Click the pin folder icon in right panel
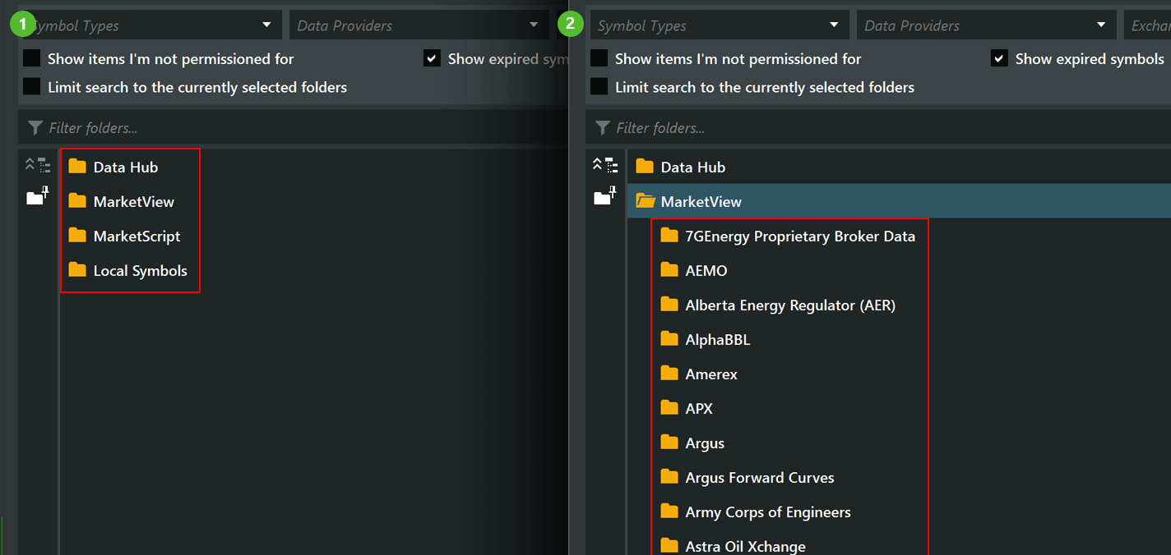 tap(605, 196)
